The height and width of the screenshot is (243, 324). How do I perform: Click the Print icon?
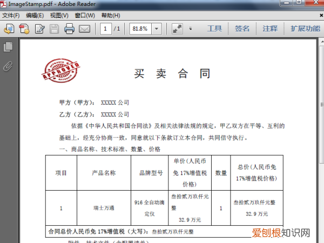click(69, 29)
